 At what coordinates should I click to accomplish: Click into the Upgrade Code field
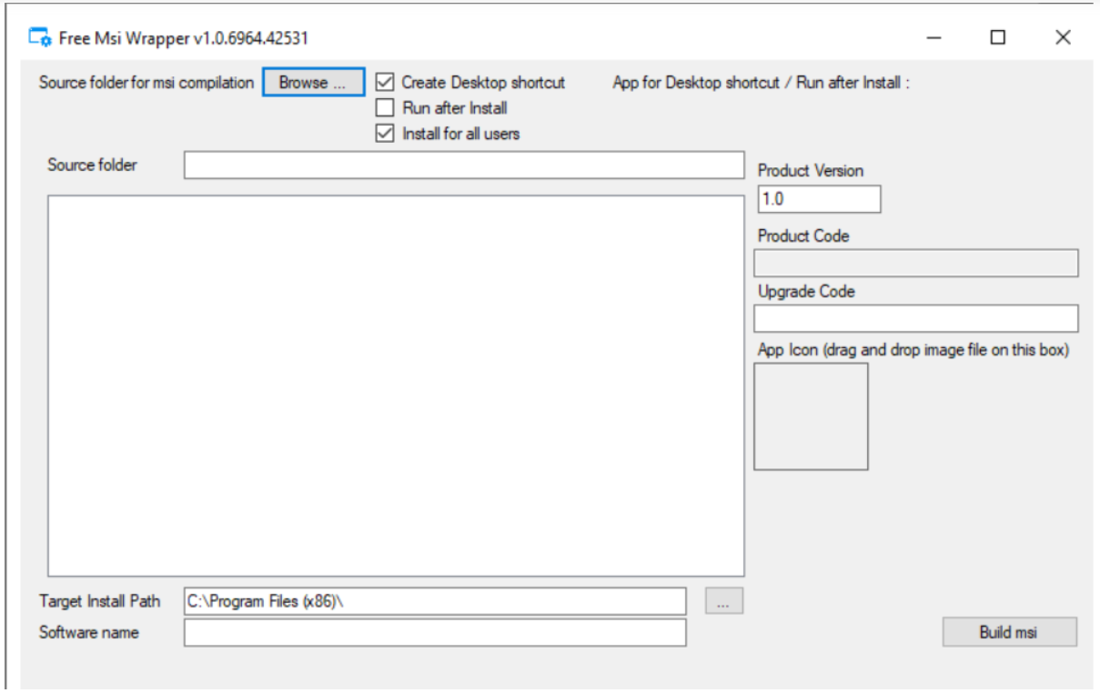point(916,318)
